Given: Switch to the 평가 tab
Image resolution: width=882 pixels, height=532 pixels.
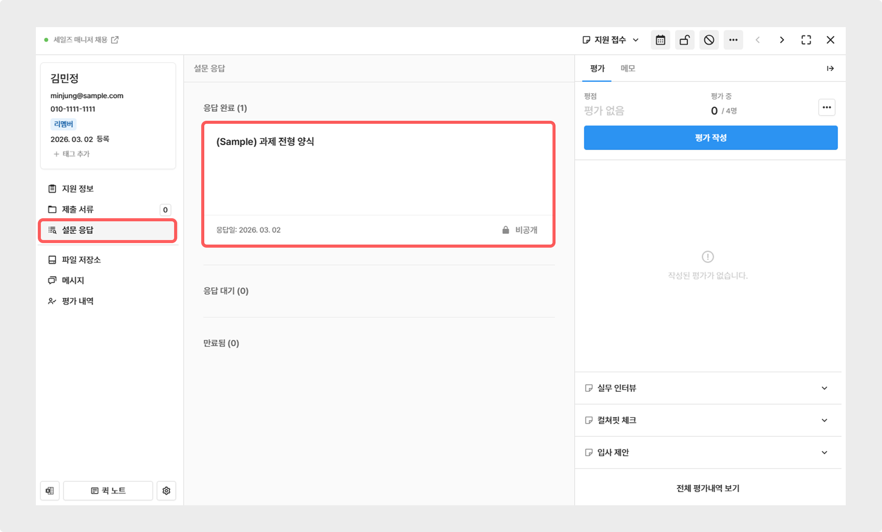Looking at the screenshot, I should [x=597, y=68].
